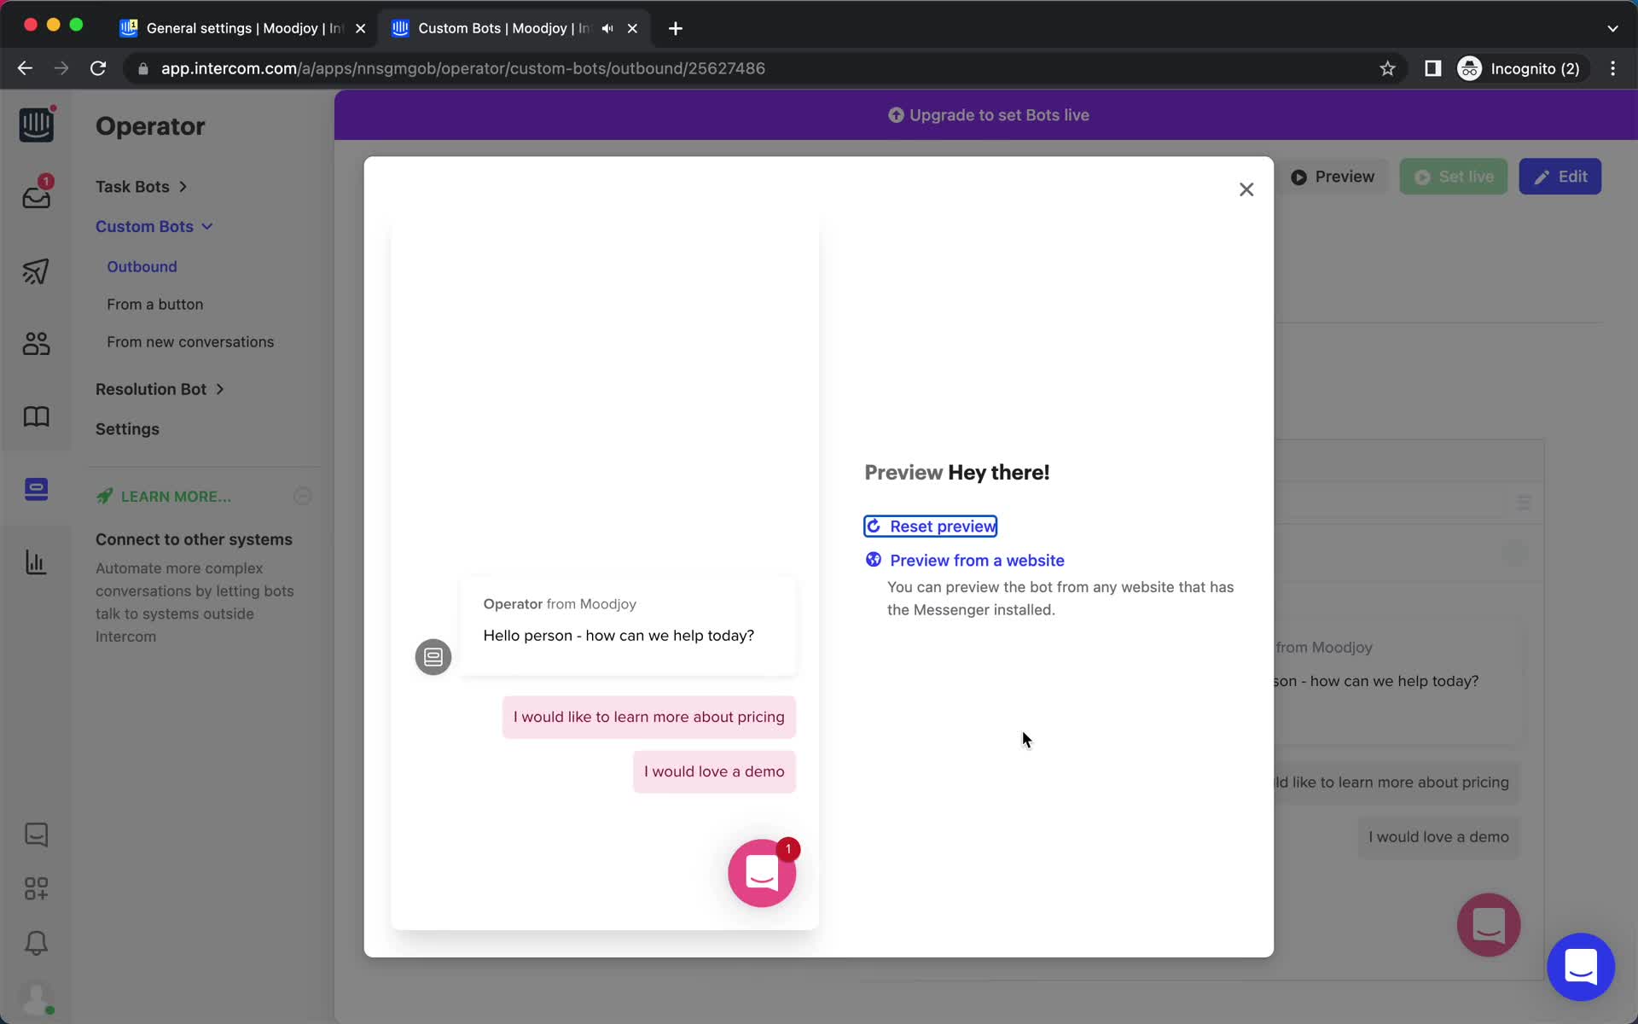Choose 'I would like to learn more about pricing' reply
This screenshot has height=1024, width=1638.
tap(648, 717)
